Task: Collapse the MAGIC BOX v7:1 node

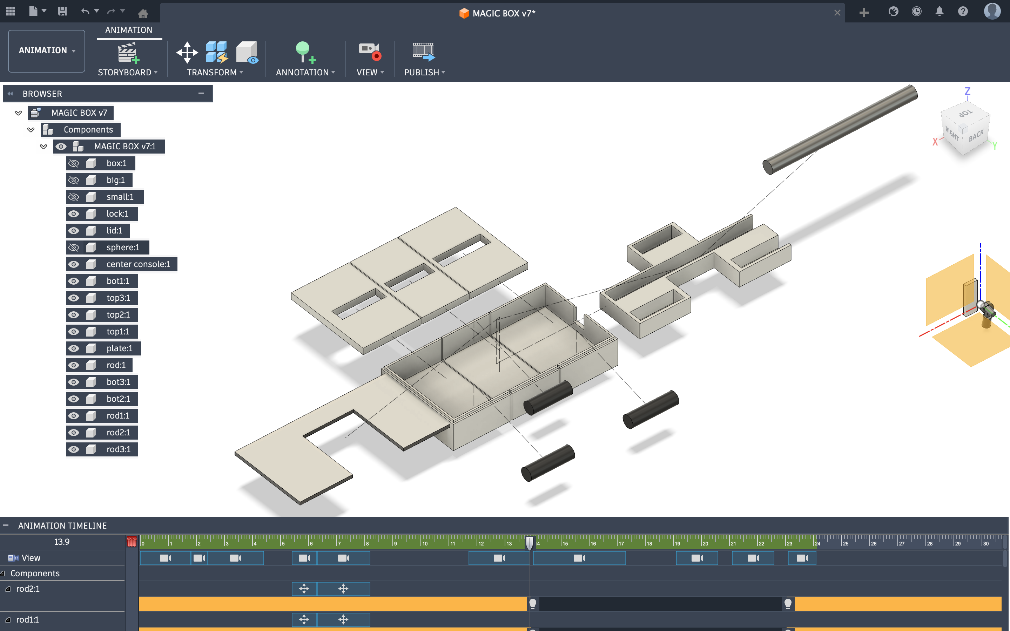Action: tap(43, 147)
